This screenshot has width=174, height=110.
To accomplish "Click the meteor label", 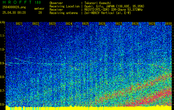I will click(39, 9).
